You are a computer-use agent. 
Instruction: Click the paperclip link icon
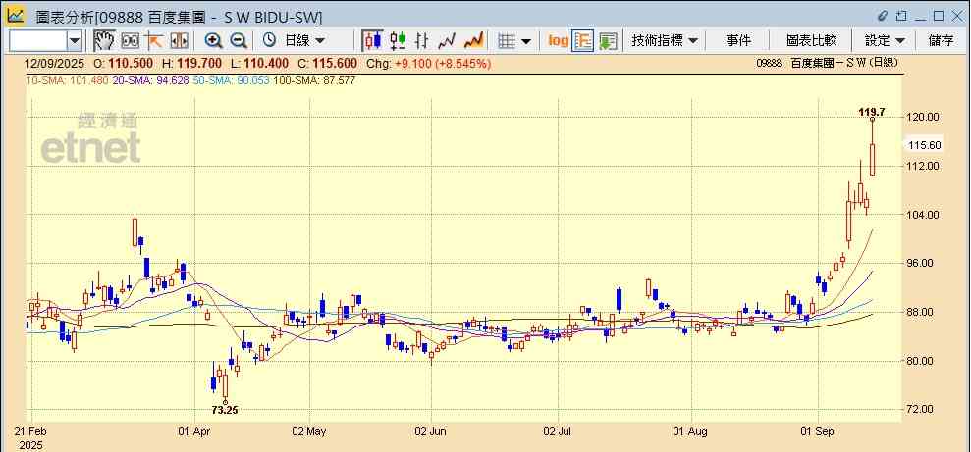[883, 16]
